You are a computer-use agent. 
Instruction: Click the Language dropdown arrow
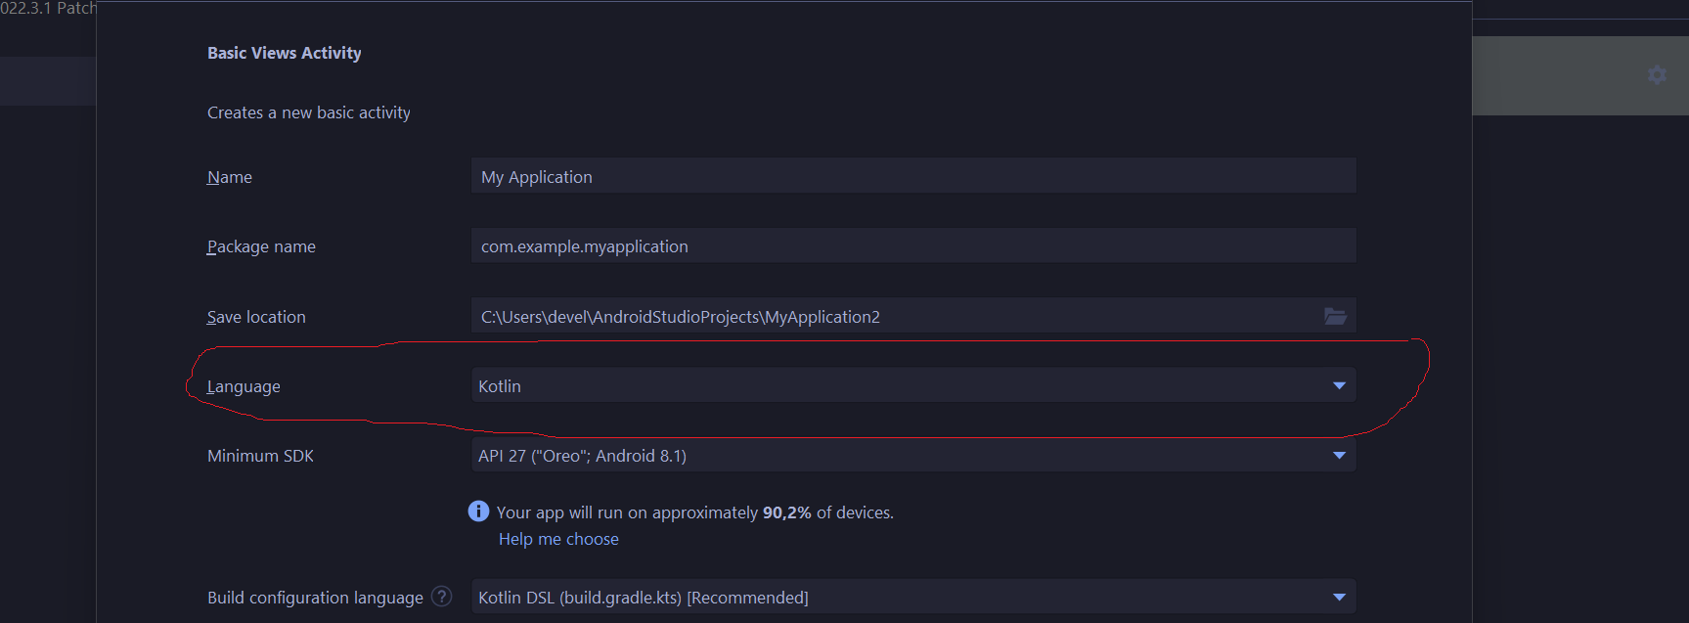[x=1339, y=385]
